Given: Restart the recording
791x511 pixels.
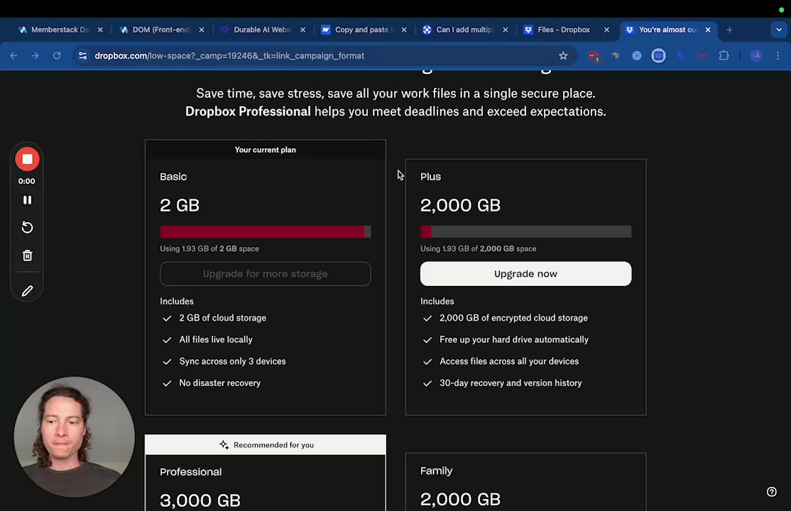Looking at the screenshot, I should pyautogui.click(x=27, y=228).
